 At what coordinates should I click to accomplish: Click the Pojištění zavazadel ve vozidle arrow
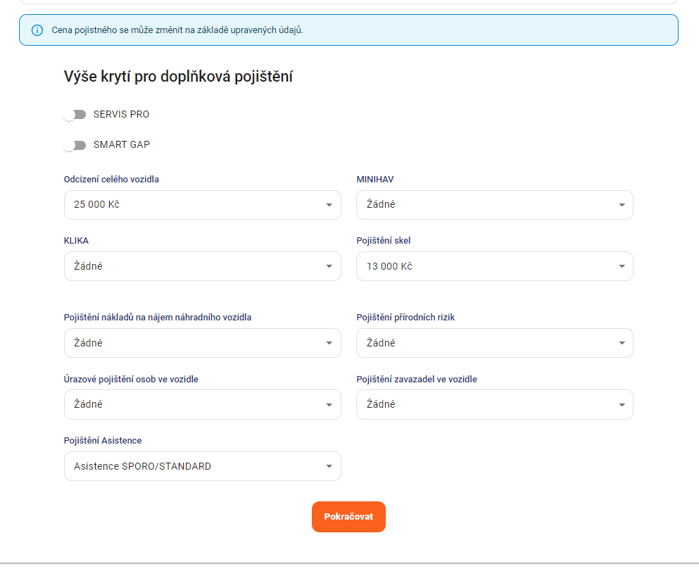tap(622, 404)
